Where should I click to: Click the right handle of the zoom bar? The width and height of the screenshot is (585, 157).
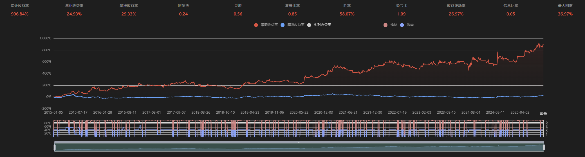pyautogui.click(x=544, y=147)
